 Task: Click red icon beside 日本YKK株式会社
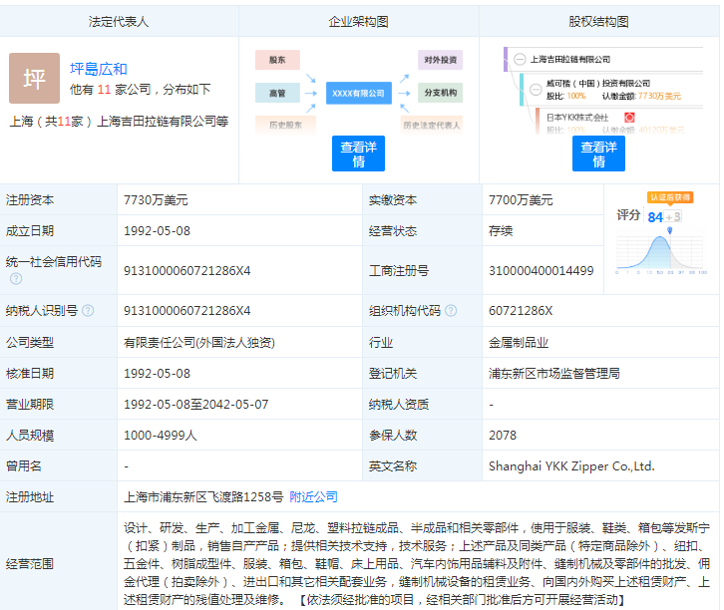pyautogui.click(x=629, y=118)
